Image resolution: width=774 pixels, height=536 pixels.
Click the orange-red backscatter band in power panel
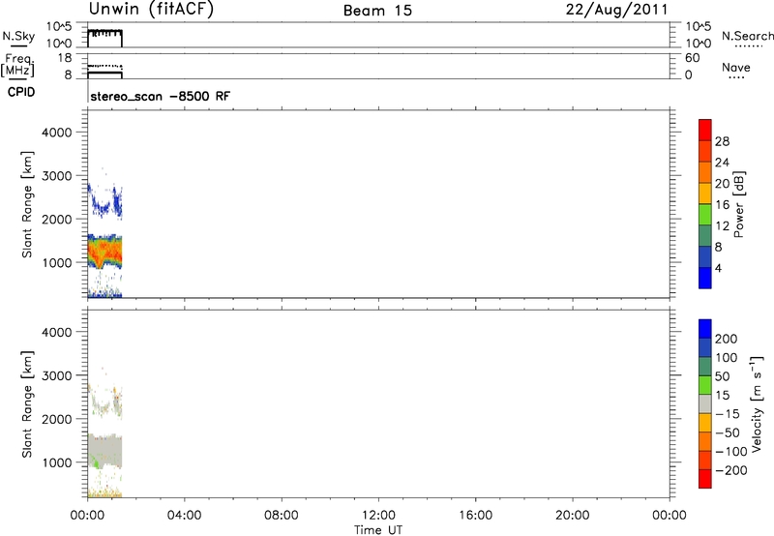click(x=104, y=252)
